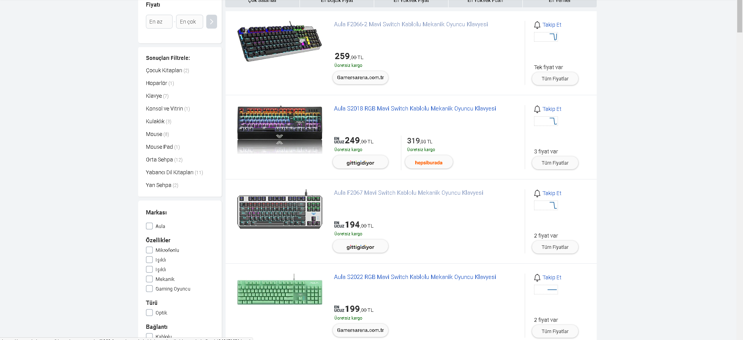This screenshot has width=743, height=340.
Task: Open price history chart for Aula S2018 RGB
Action: point(546,121)
